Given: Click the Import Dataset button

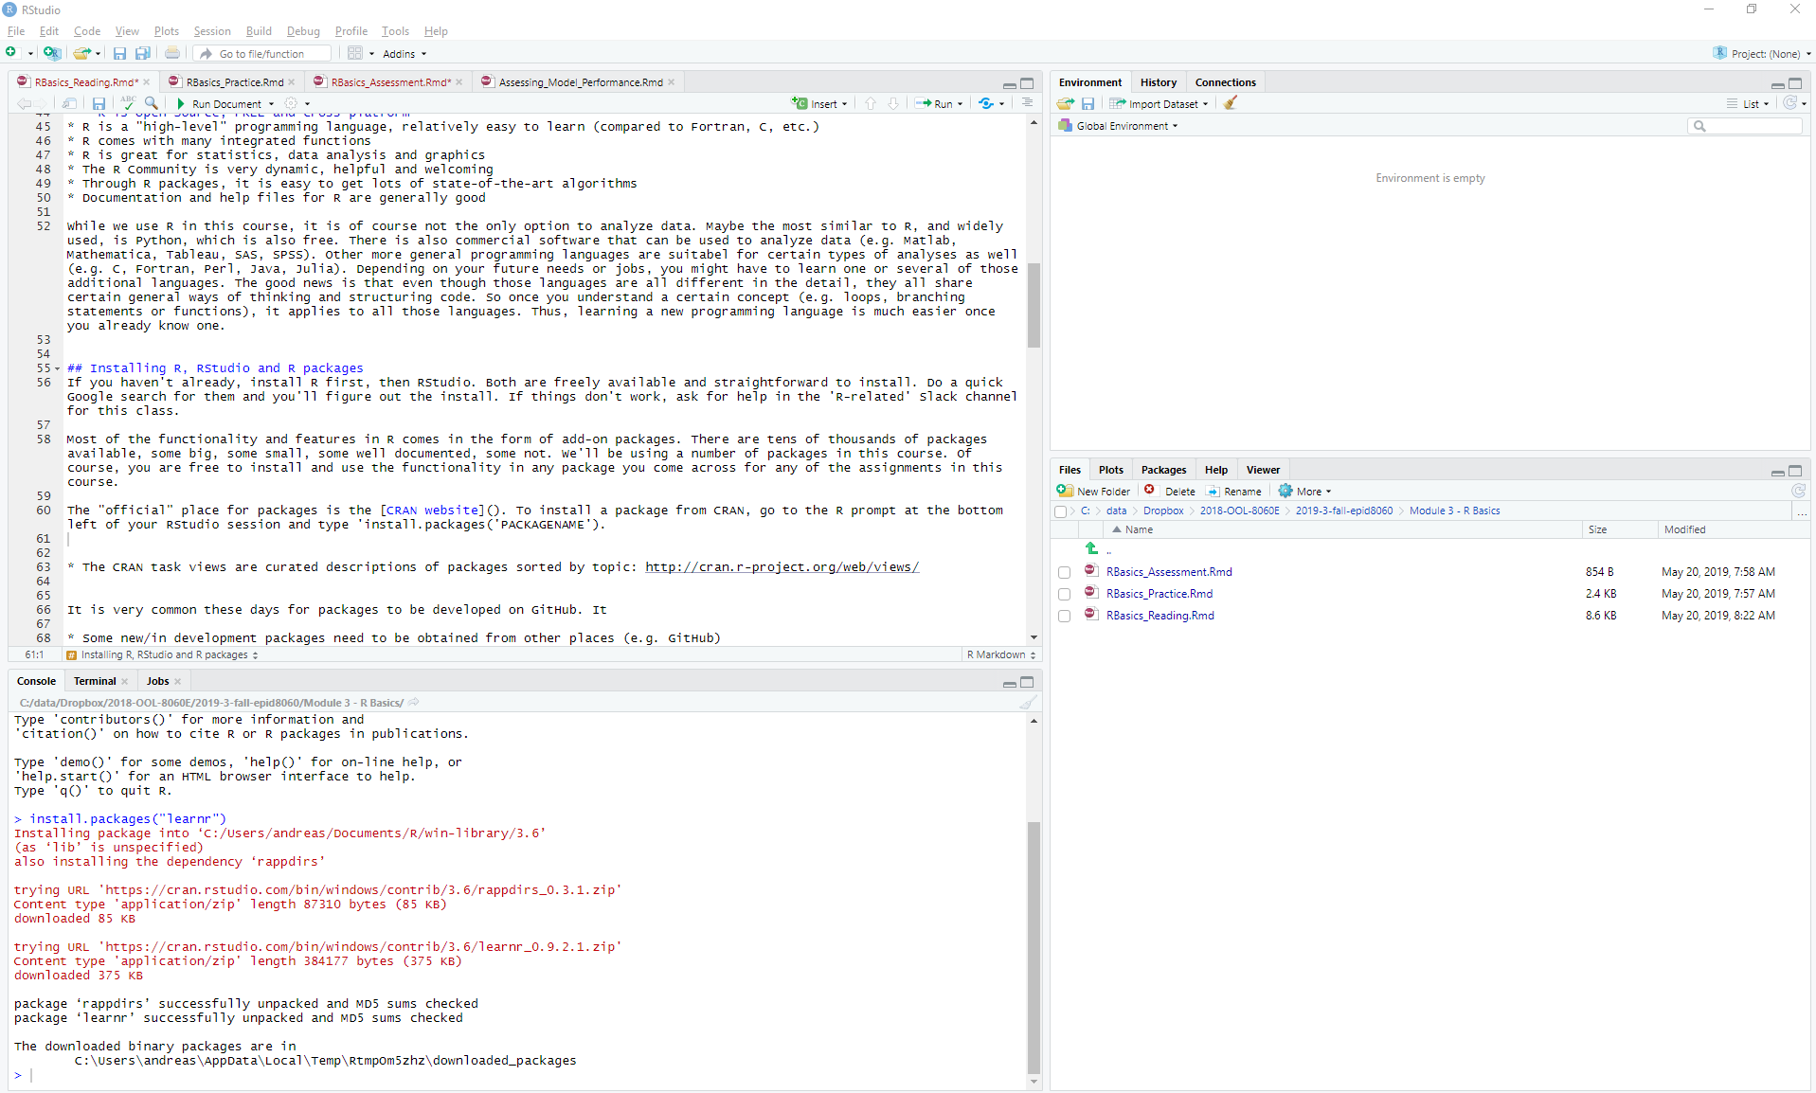Looking at the screenshot, I should point(1158,103).
